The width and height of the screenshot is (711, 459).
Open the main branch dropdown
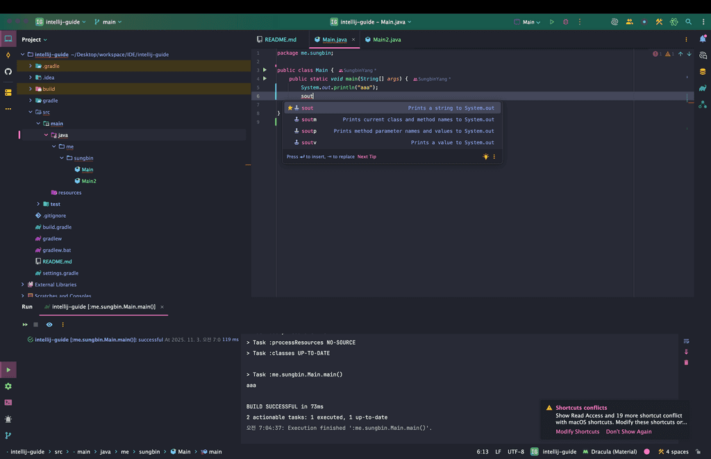pyautogui.click(x=108, y=22)
